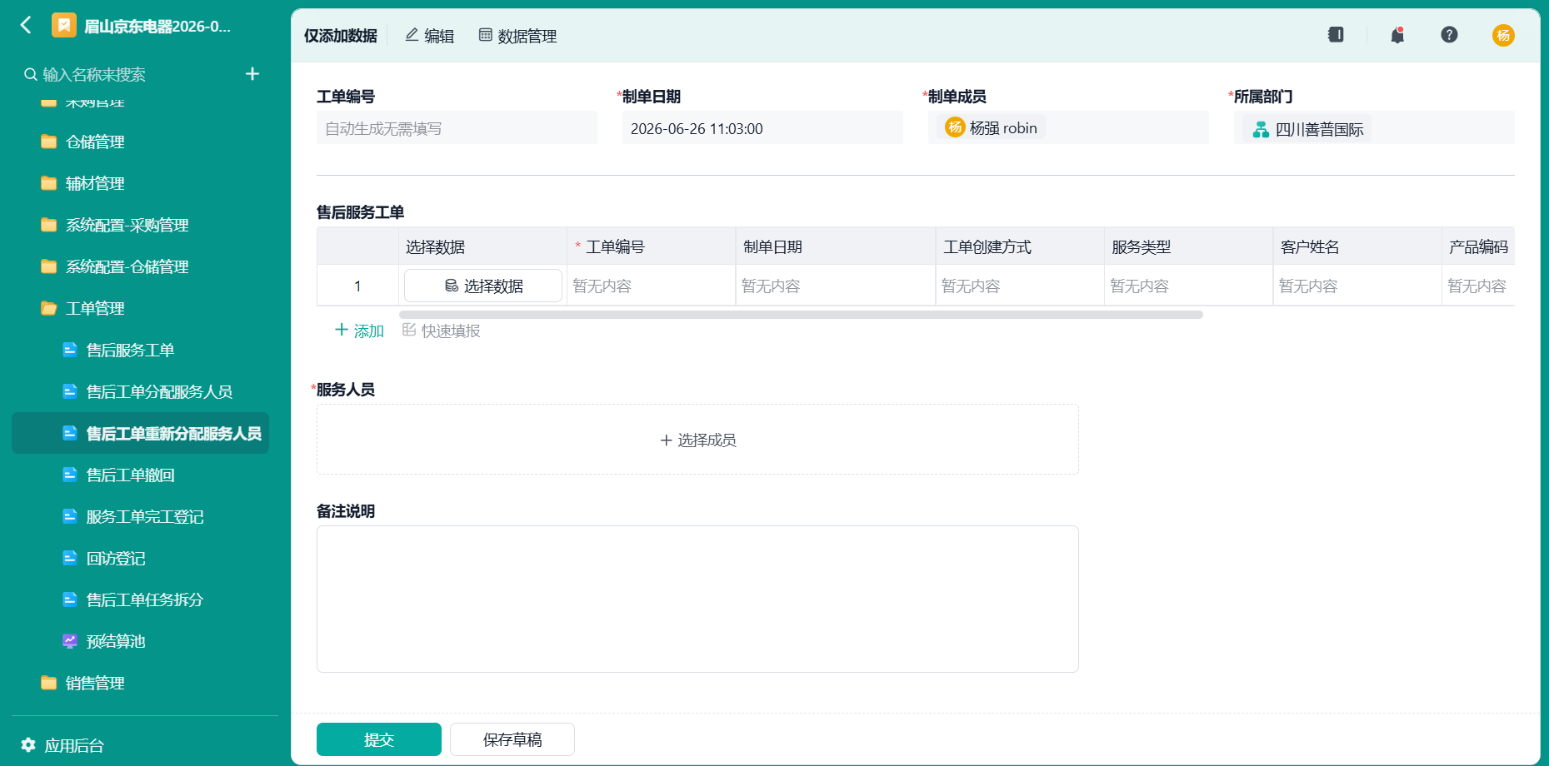Viewport: 1549px width, 766px height.
Task: Open 应用后台 at sidebar bottom
Action: (x=62, y=745)
